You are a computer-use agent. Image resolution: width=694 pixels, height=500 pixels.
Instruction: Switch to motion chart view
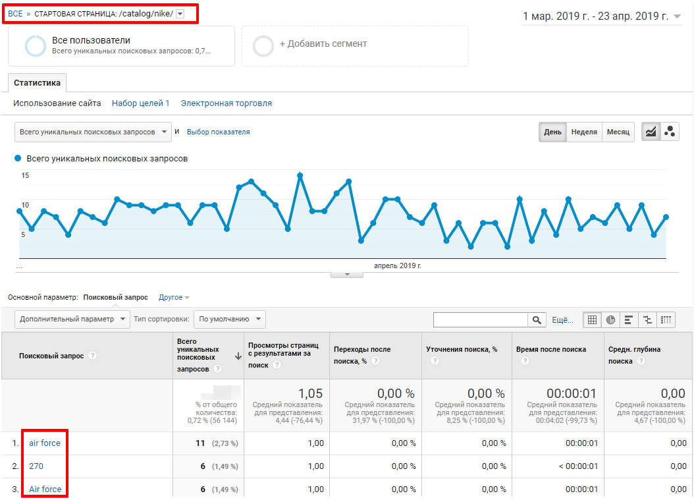click(x=670, y=132)
